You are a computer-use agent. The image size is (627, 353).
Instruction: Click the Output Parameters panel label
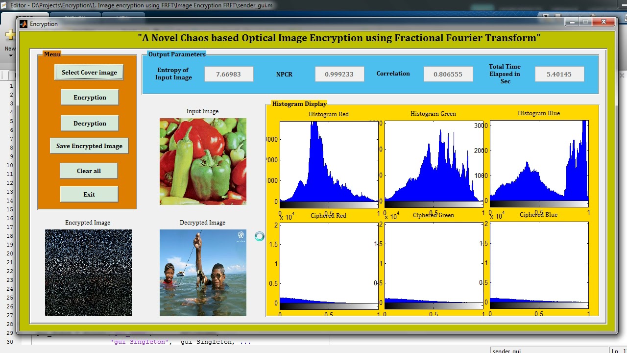177,54
